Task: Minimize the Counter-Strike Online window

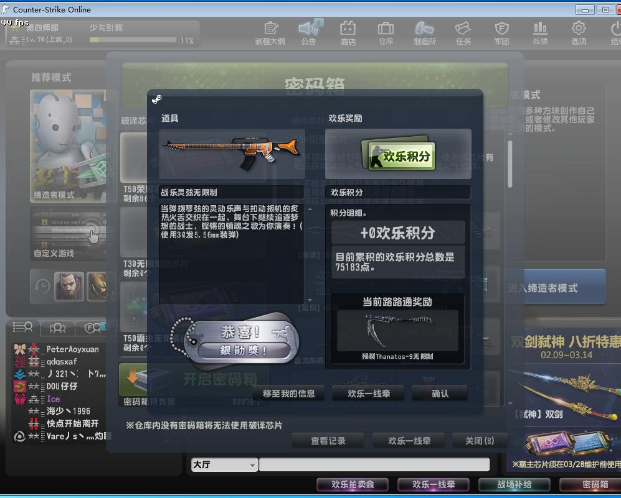Action: pos(585,9)
